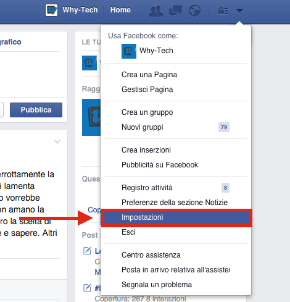Viewport: 290px width, 302px height.
Task: Click large Why-Tech page thumbnail image
Action: [91, 117]
